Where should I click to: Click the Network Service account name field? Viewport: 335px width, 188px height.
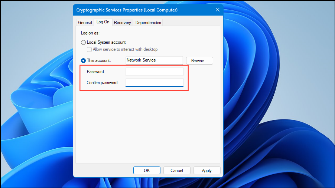pos(154,60)
